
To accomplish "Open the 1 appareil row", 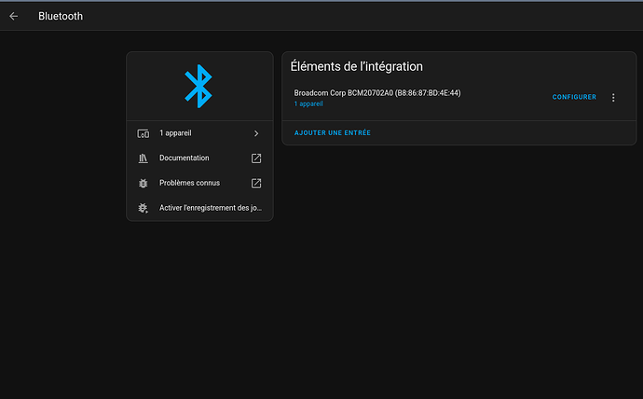I will 199,133.
